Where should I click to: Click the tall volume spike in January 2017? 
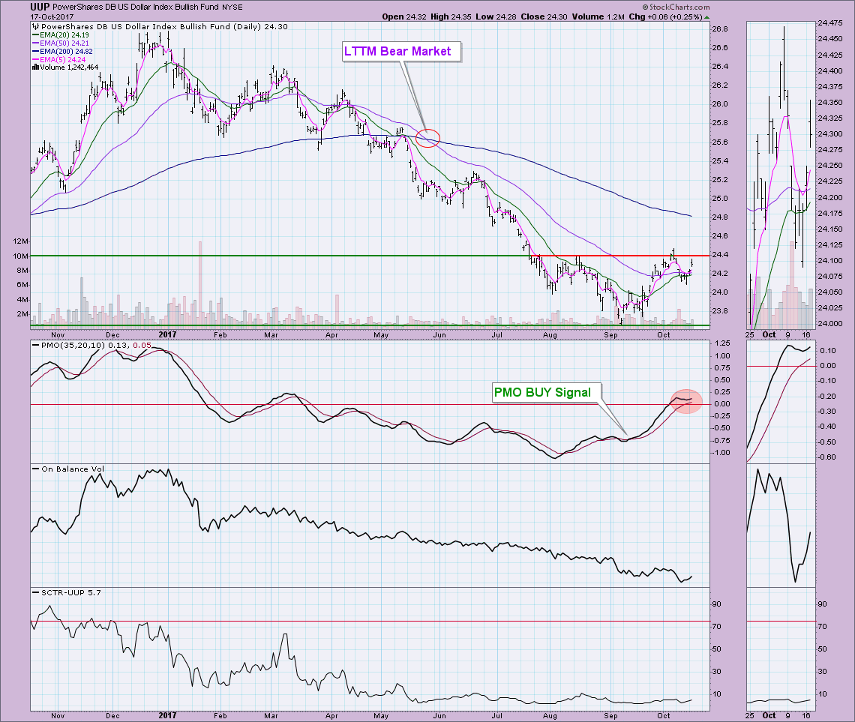(200, 281)
